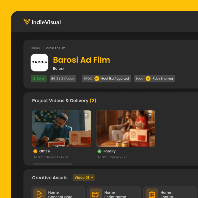The image size is (198, 198).
Task: Click the running figure icon in Done badge
Action: [34, 79]
